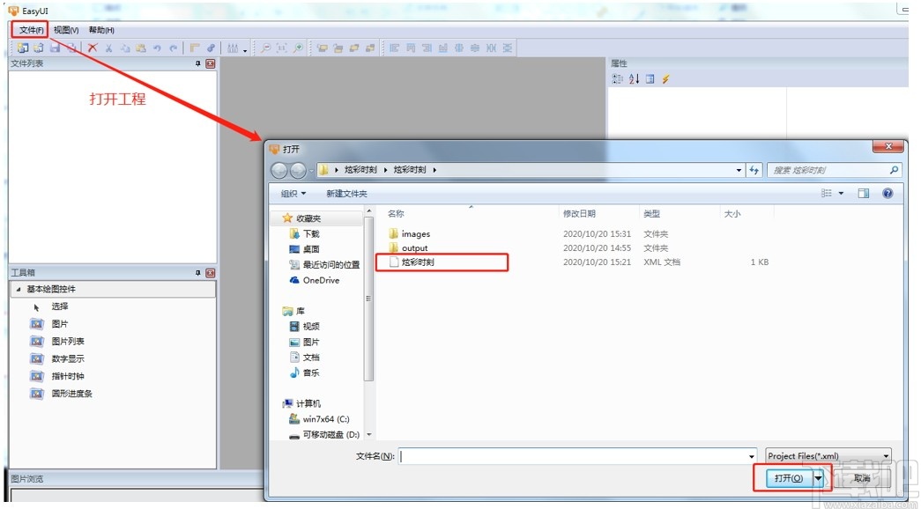The width and height of the screenshot is (921, 509).
Task: Click the lightning bolt events icon in Properties panel
Action: [665, 79]
